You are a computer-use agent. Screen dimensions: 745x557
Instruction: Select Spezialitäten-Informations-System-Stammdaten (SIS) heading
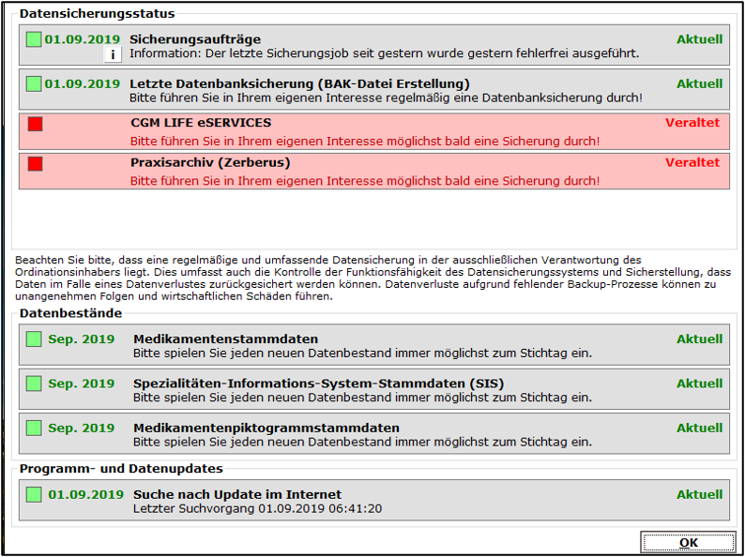[x=319, y=384]
